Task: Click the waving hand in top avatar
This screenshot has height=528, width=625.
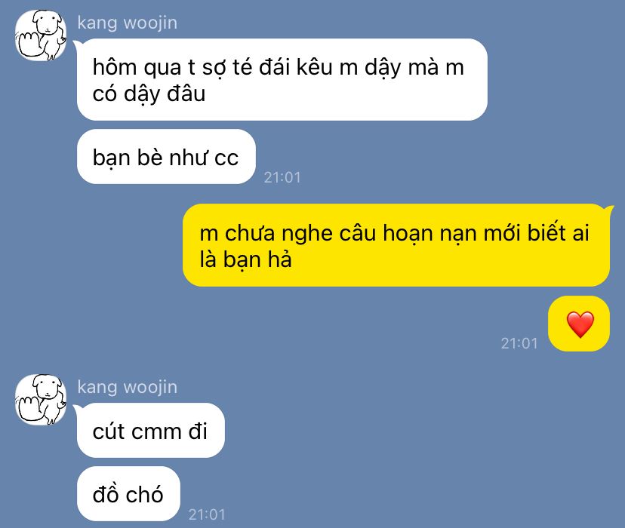Action: [x=30, y=45]
